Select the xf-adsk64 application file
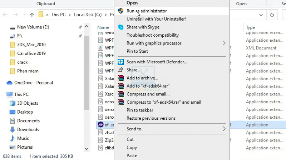 coord(105,125)
